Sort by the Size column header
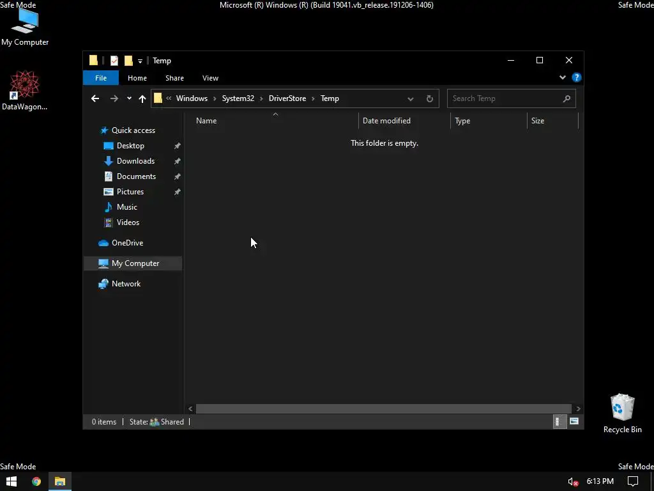Viewport: 654px width, 491px height. (552, 121)
